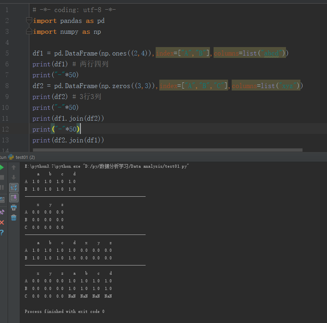Screen dimensions: 327x323
Task: Toggle Scroll to the End in console
Action: pyautogui.click(x=14, y=198)
